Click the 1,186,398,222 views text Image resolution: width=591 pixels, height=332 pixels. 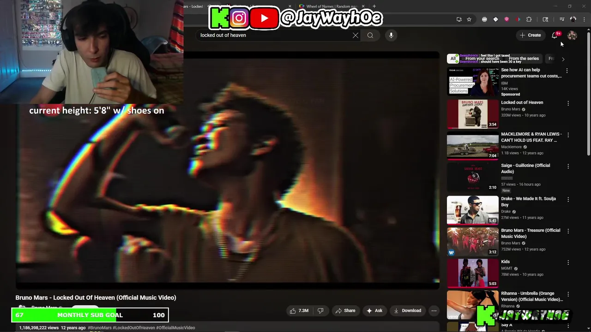(x=39, y=328)
